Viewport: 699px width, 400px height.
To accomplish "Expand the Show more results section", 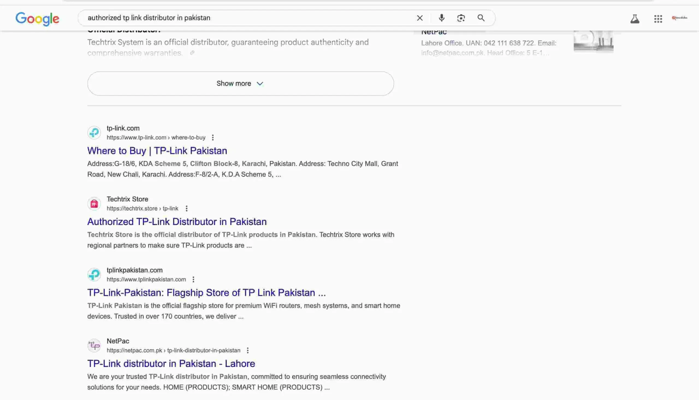I will (x=240, y=83).
